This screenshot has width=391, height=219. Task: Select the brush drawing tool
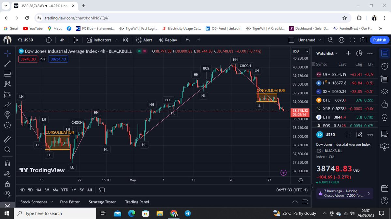point(7,105)
